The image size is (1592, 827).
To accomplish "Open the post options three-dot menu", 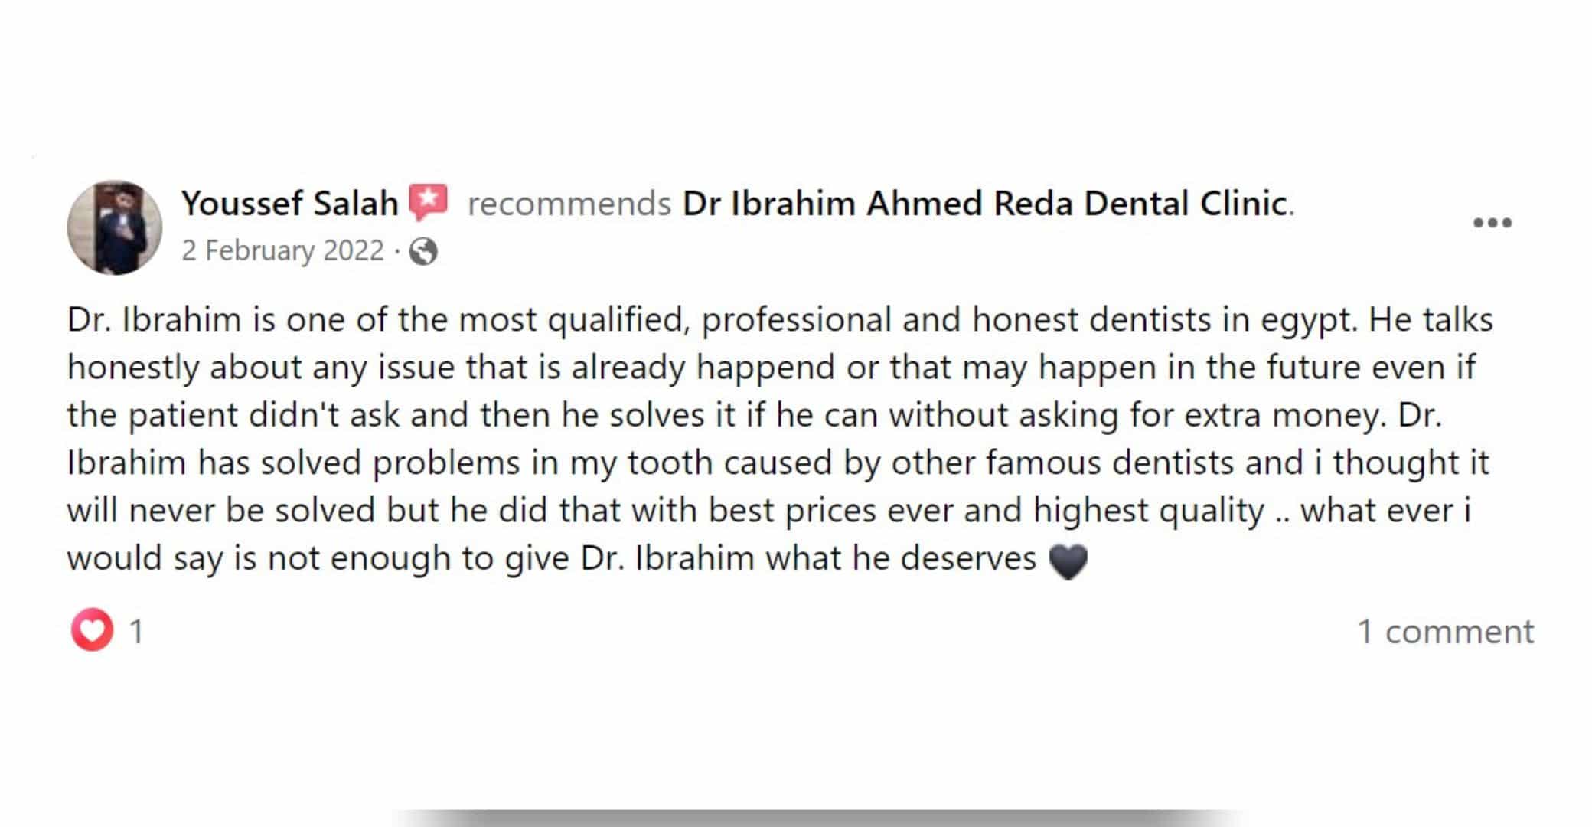I will 1492,223.
